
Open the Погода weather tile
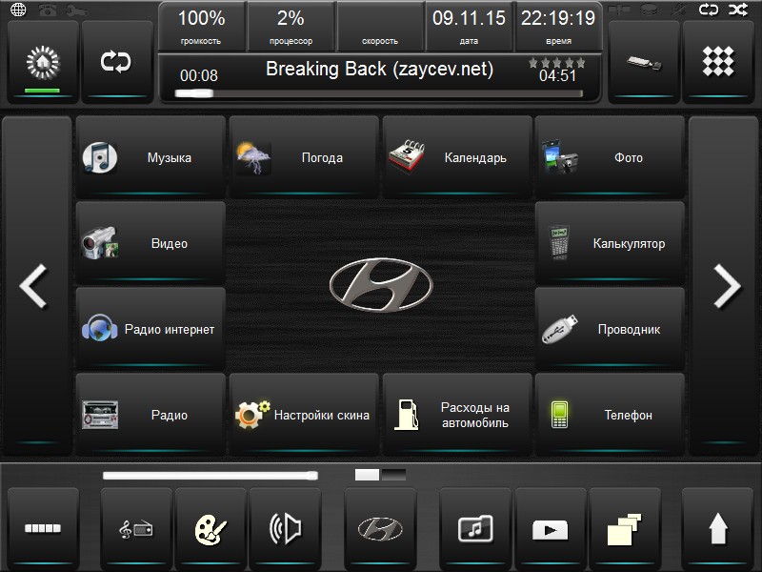(x=304, y=156)
